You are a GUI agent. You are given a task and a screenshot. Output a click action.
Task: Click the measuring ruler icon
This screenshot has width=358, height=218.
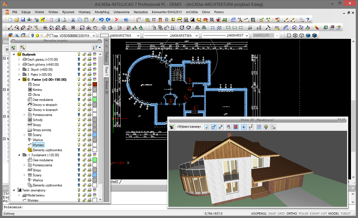(x=277, y=28)
